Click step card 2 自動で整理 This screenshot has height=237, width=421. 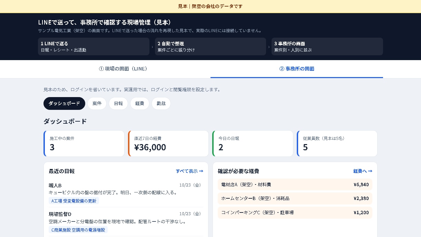210,47
